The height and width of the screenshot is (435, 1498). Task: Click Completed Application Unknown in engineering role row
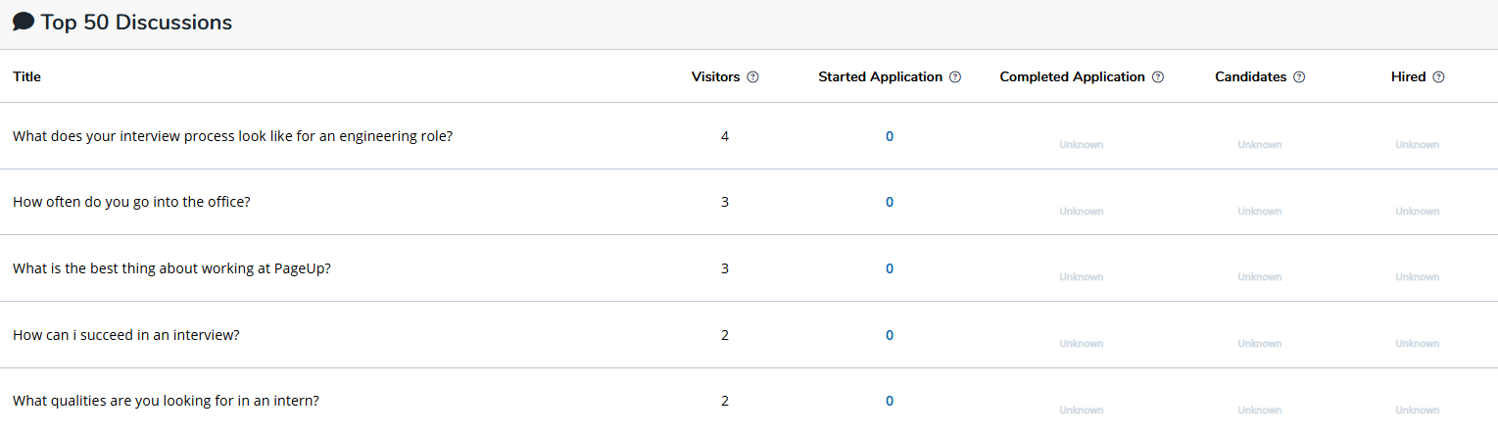click(1082, 145)
